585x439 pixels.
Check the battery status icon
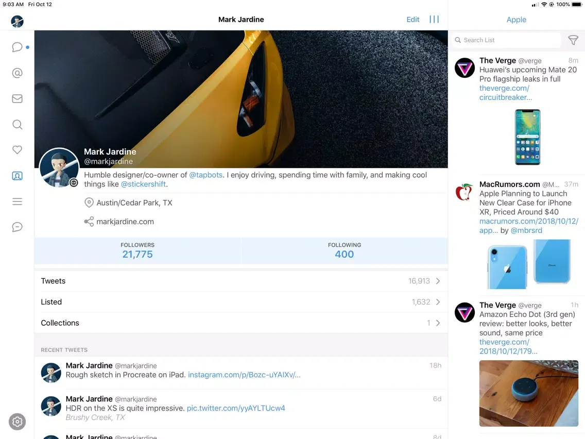tap(577, 5)
